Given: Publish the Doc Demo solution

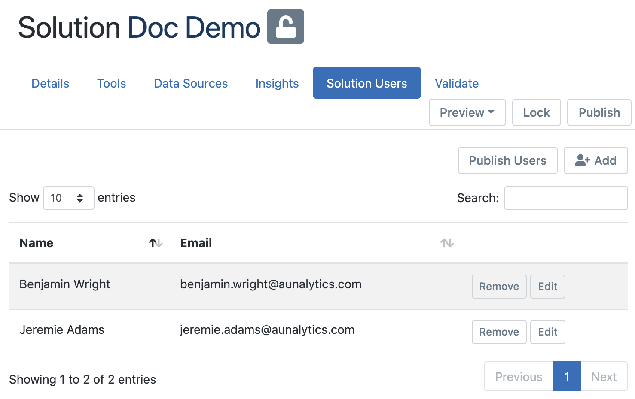Looking at the screenshot, I should pos(599,112).
